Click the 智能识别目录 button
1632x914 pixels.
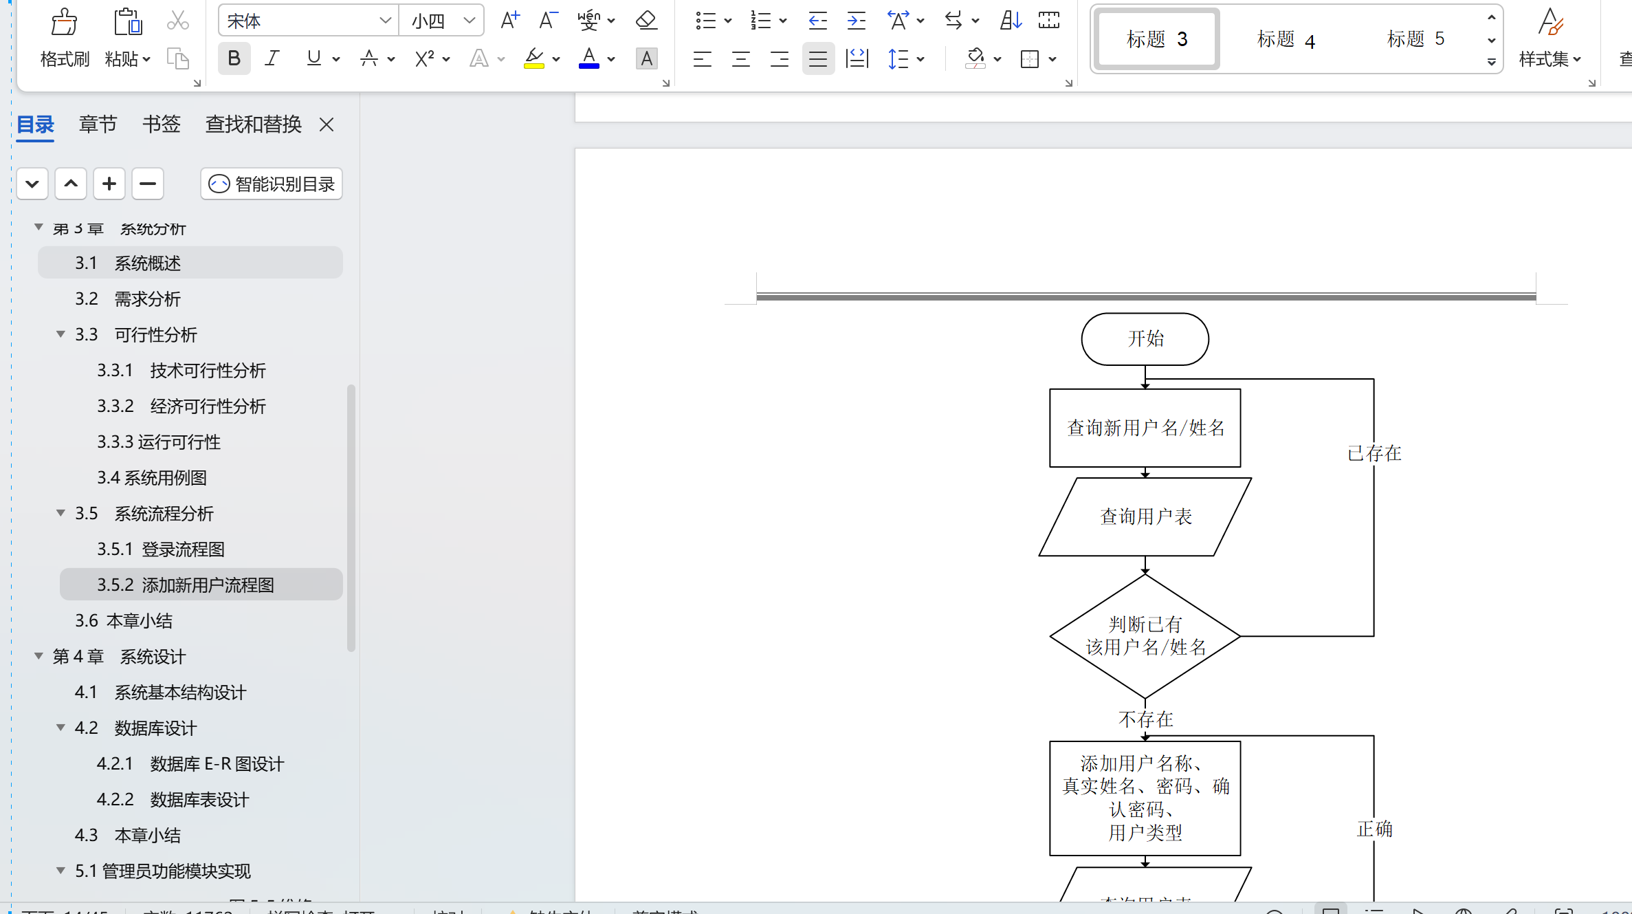[271, 184]
